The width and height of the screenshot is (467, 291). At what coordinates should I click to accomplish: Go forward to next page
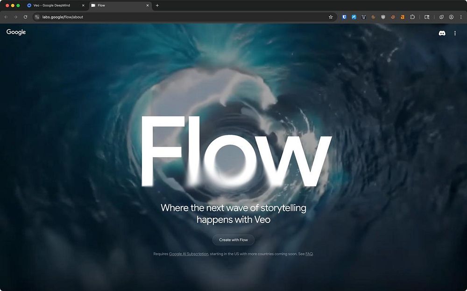pos(15,17)
